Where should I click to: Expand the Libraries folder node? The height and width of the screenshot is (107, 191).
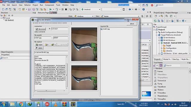(161, 51)
